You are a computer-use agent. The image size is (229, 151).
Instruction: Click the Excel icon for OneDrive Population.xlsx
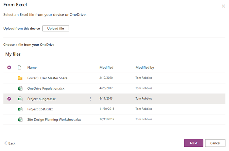tap(20, 88)
